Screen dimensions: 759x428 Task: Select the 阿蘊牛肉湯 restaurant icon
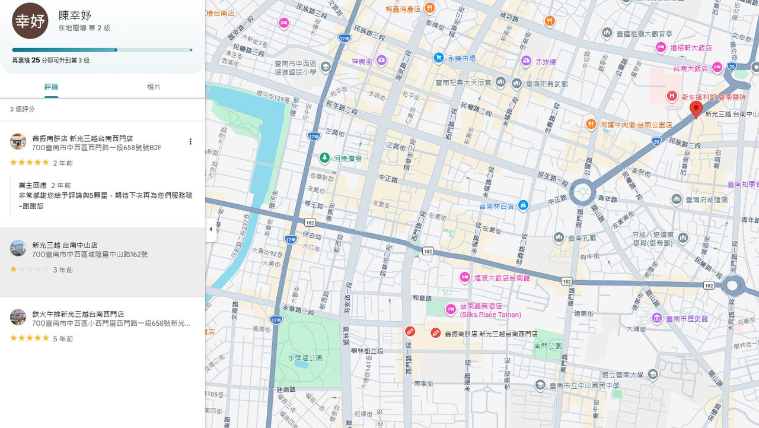coord(591,125)
